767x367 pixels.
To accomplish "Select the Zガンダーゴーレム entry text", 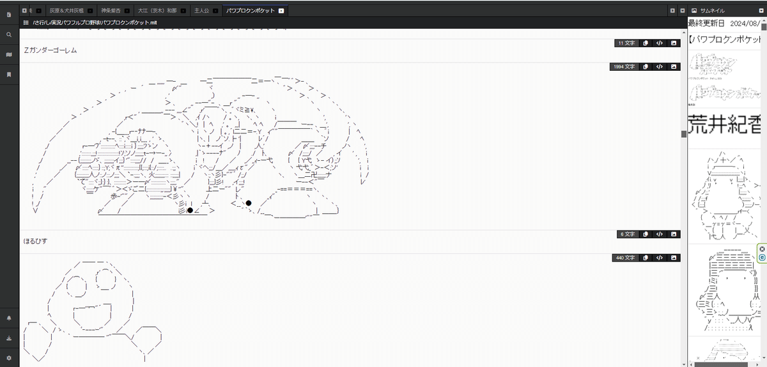I will (50, 50).
